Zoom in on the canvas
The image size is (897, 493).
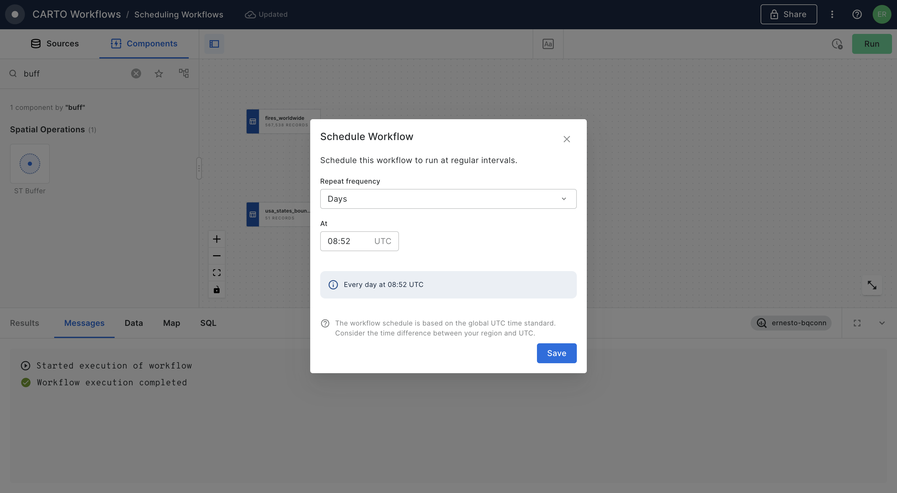[216, 239]
